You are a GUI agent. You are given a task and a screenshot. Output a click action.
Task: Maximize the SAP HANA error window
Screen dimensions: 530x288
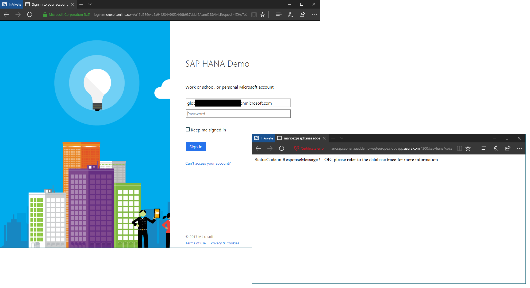[507, 138]
